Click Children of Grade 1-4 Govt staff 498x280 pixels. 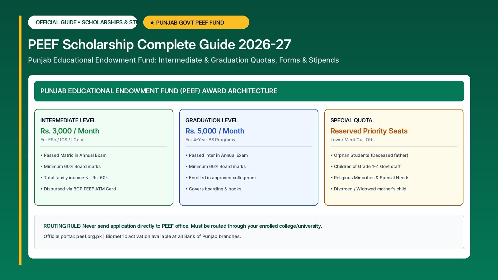[x=366, y=166]
